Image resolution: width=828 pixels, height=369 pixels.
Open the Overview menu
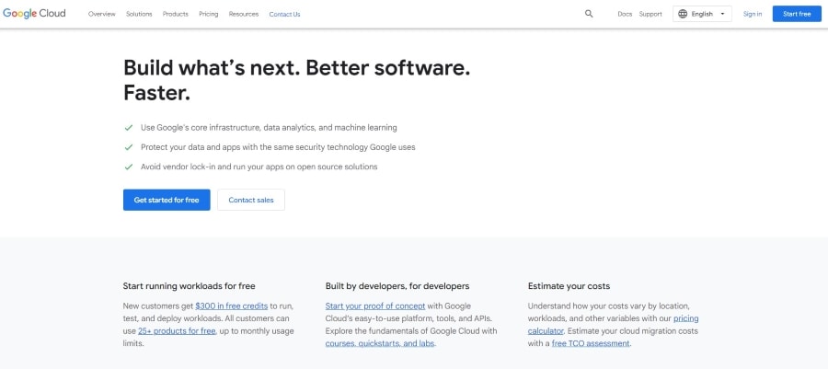click(101, 14)
